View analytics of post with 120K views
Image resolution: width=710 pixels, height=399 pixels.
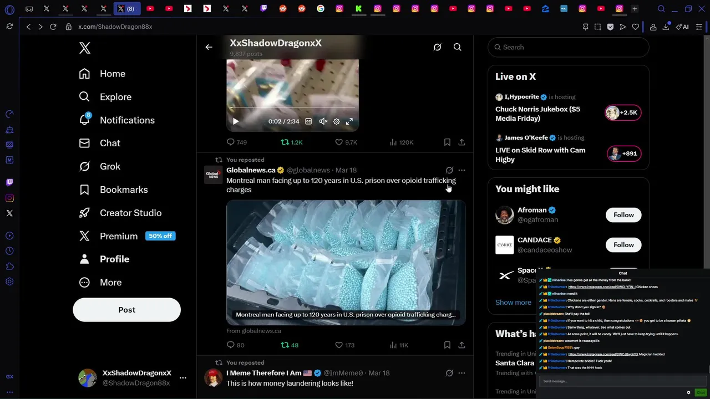click(x=402, y=142)
